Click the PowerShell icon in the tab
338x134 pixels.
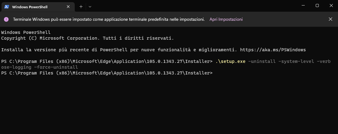point(6,7)
